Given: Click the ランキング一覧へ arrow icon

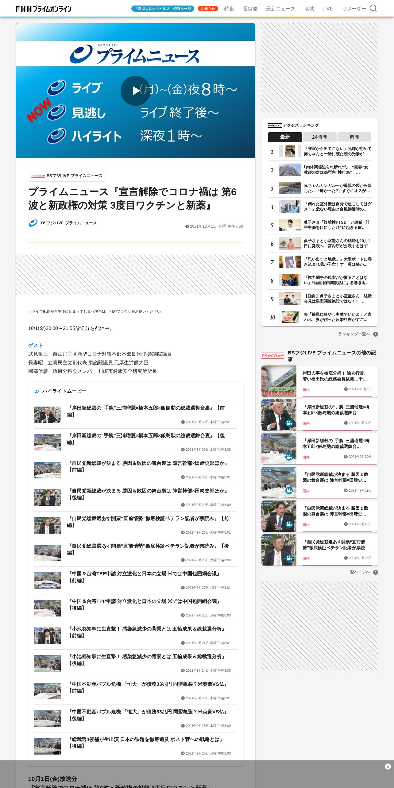Looking at the screenshot, I should pos(376,334).
